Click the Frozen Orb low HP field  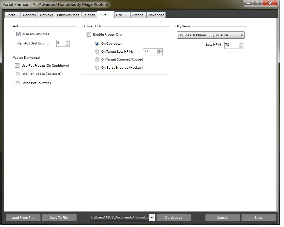pos(150,52)
